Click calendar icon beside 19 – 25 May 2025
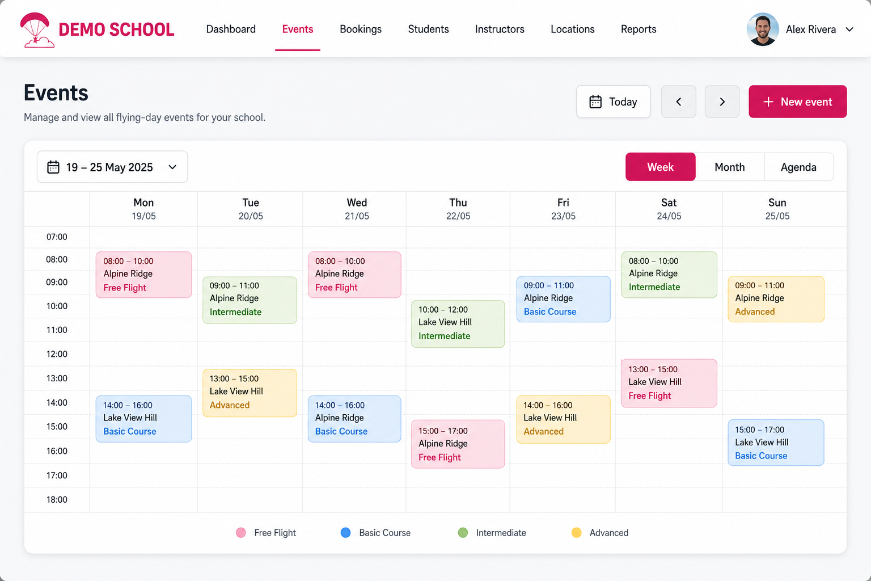 (53, 167)
